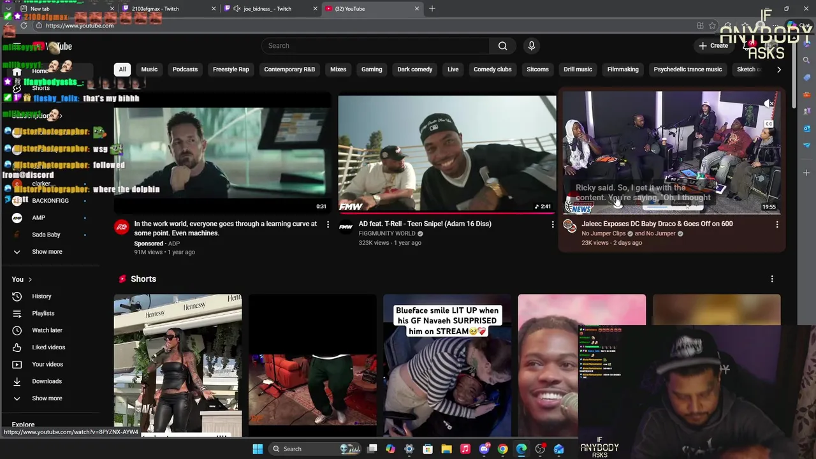Image resolution: width=816 pixels, height=459 pixels.
Task: Click the Create button
Action: click(x=713, y=46)
